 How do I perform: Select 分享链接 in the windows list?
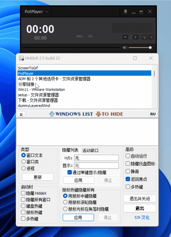84,84
